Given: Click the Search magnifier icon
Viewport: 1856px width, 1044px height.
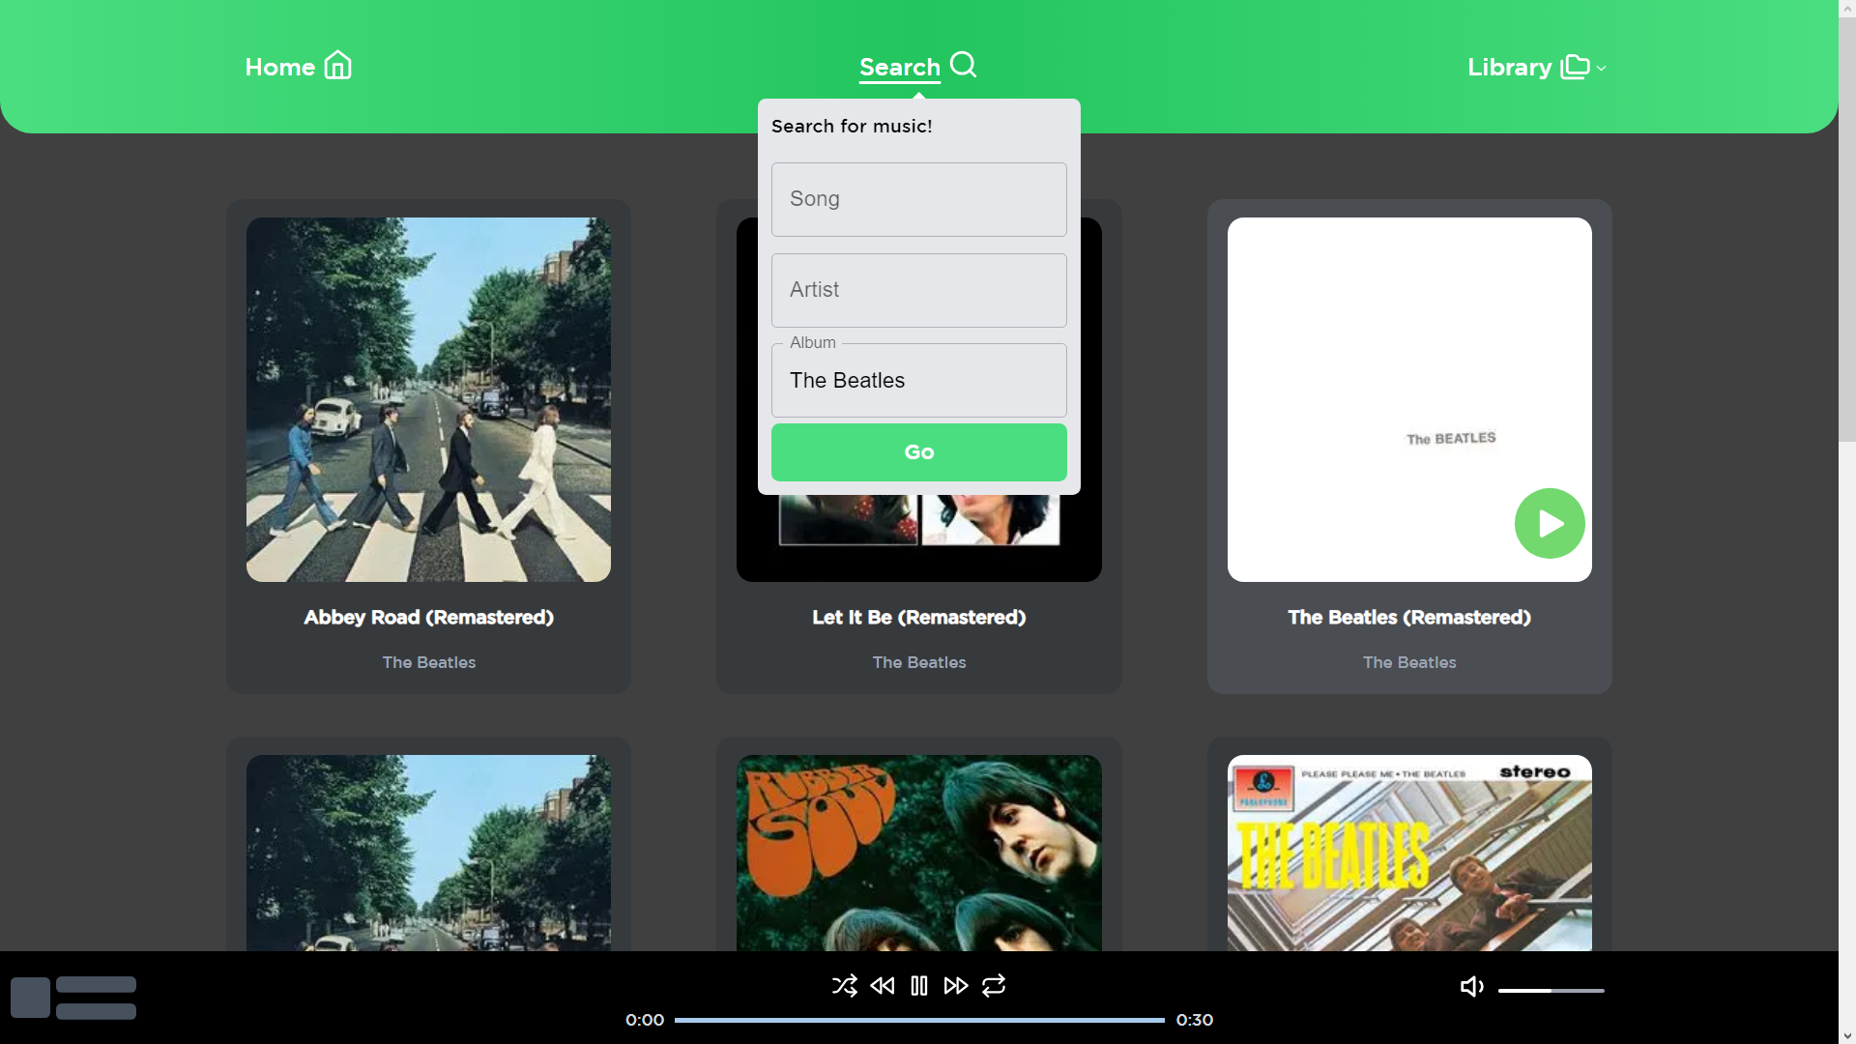Looking at the screenshot, I should click(x=963, y=65).
